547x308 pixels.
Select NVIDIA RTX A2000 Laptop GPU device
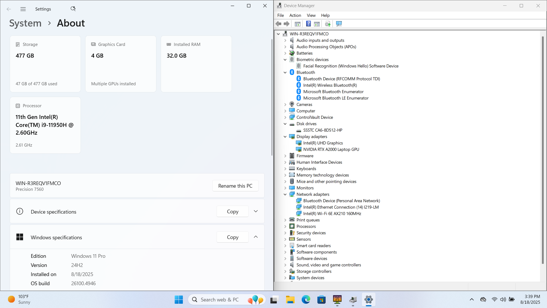(331, 149)
